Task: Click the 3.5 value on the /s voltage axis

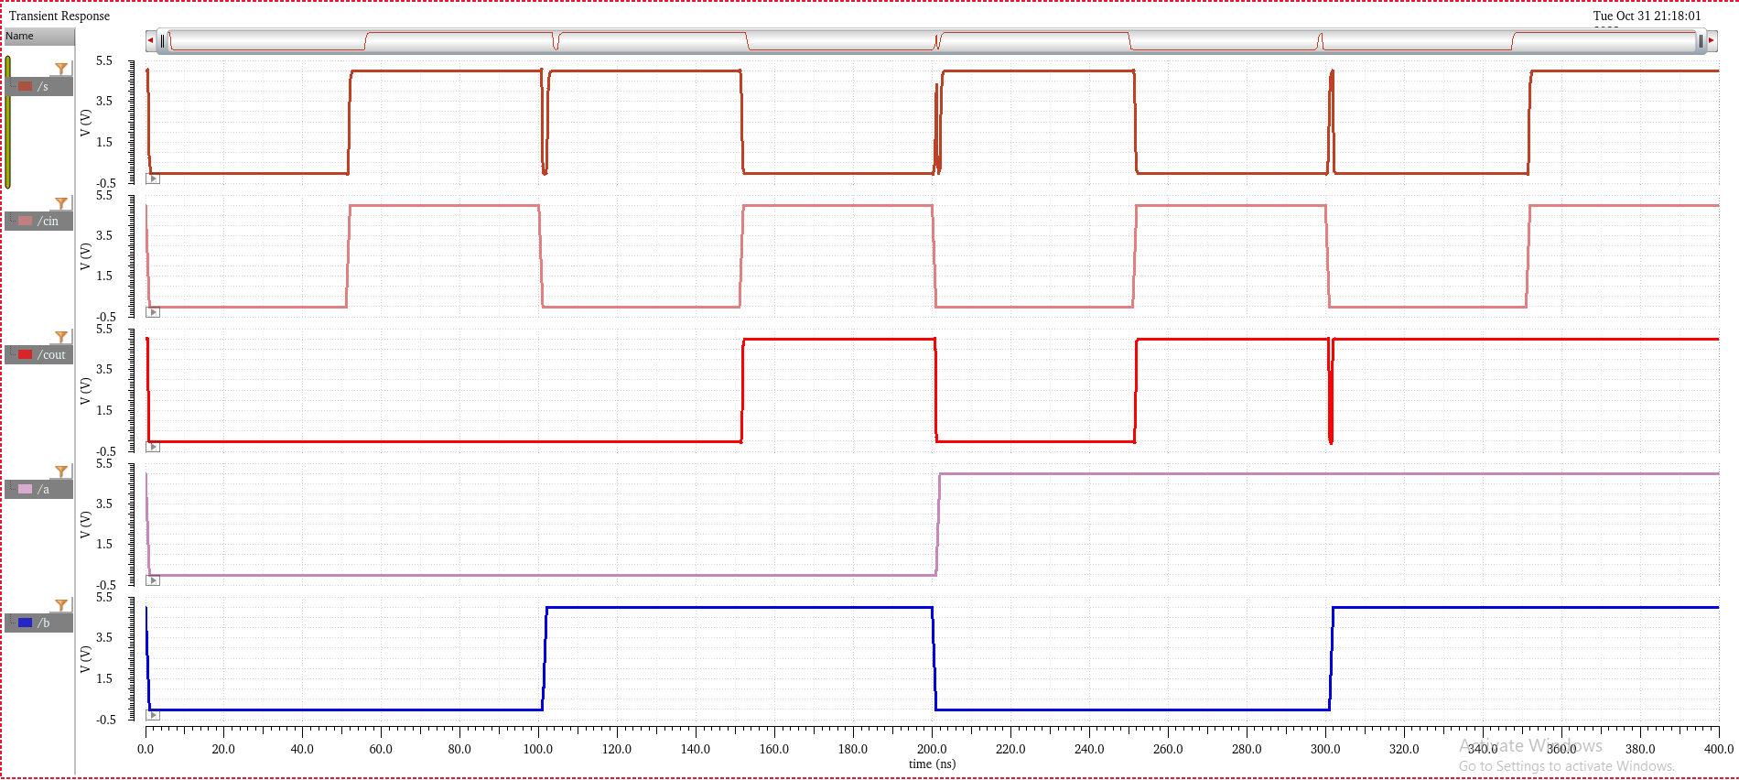Action: click(x=104, y=101)
